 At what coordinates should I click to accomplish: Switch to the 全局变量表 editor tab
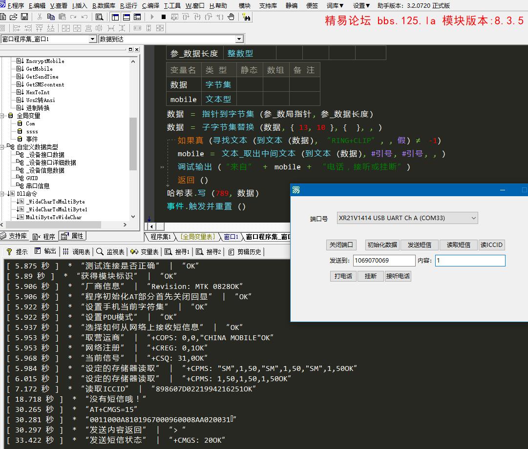[x=198, y=237]
